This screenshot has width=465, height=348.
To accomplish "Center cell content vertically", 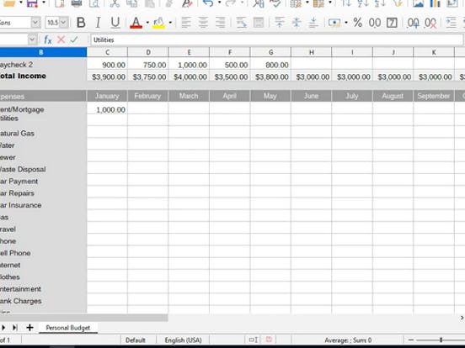I will tap(297, 23).
